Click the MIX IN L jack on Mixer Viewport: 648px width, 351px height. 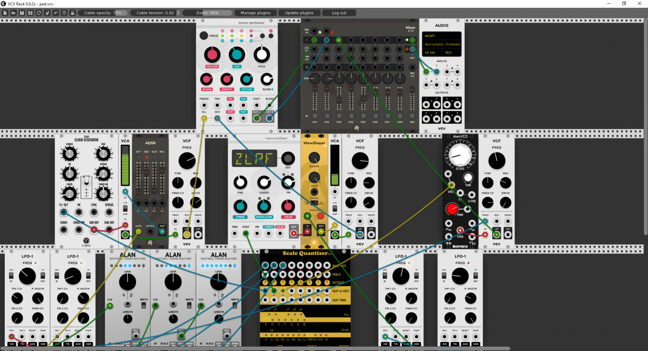pos(314,32)
